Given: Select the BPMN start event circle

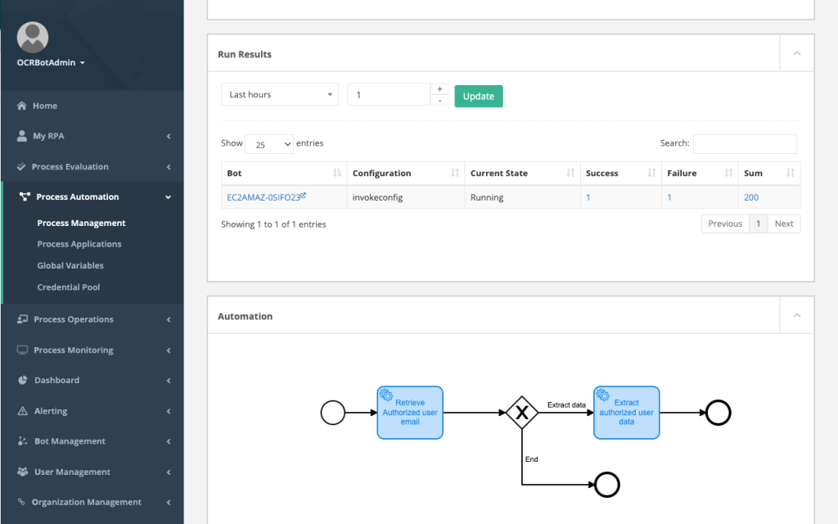Looking at the screenshot, I should tap(333, 413).
